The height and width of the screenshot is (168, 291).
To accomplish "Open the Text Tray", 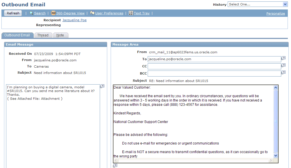I will pyautogui.click(x=142, y=13).
